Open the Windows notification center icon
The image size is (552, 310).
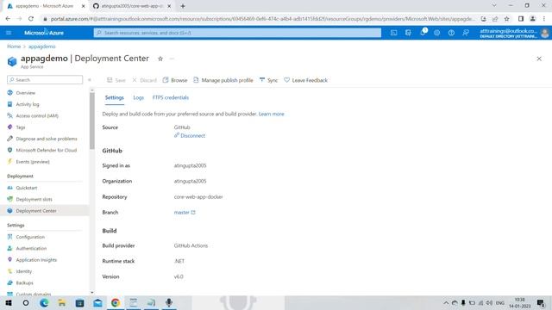point(541,302)
